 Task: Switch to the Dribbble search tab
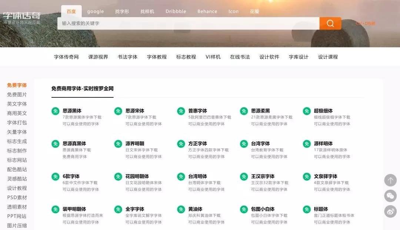coord(176,11)
